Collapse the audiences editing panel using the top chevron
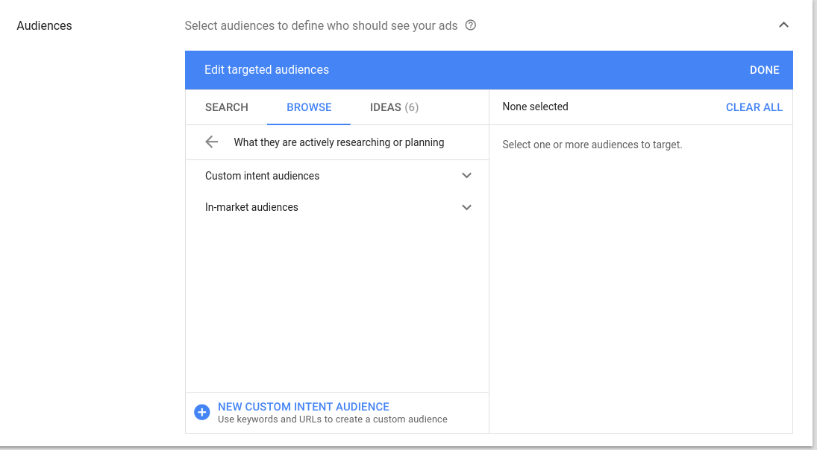This screenshot has height=450, width=817. 783,25
